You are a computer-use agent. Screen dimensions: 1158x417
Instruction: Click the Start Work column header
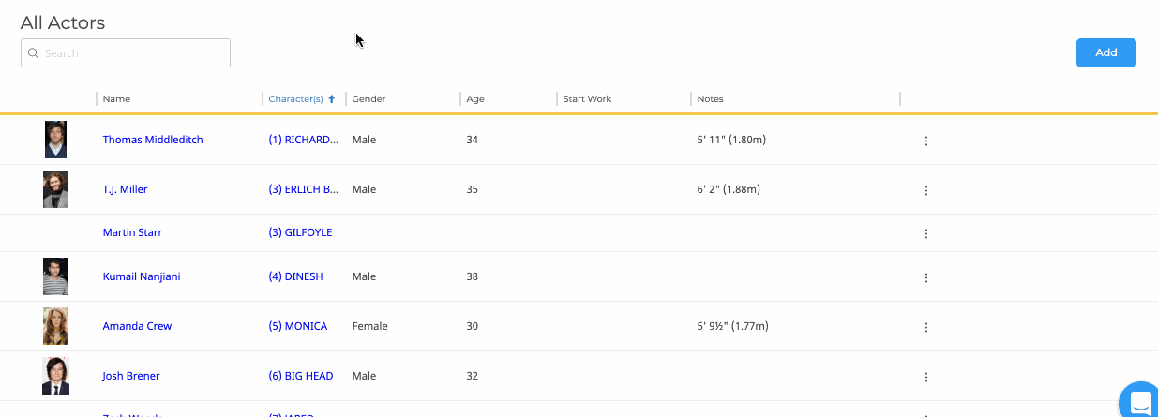[x=587, y=99]
